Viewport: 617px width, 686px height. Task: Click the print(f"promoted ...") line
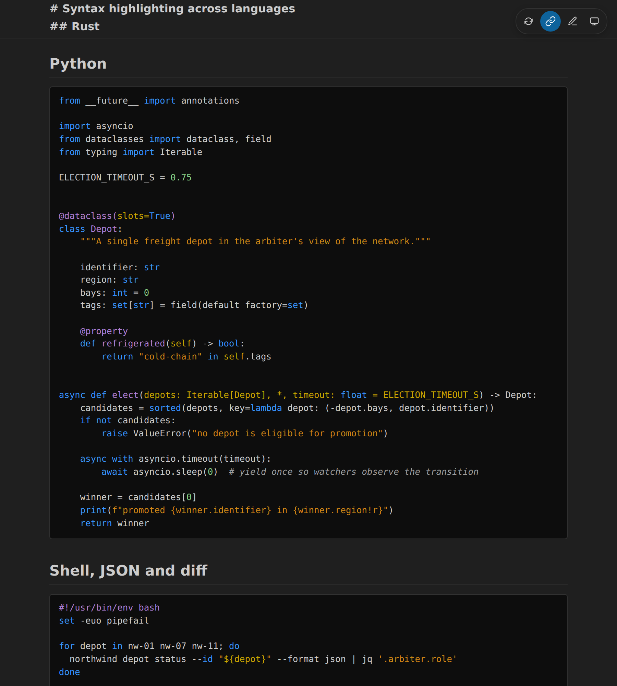(x=237, y=510)
